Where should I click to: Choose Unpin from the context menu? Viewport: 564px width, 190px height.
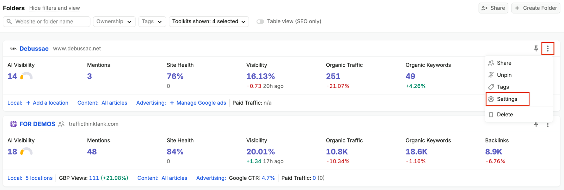click(x=504, y=75)
